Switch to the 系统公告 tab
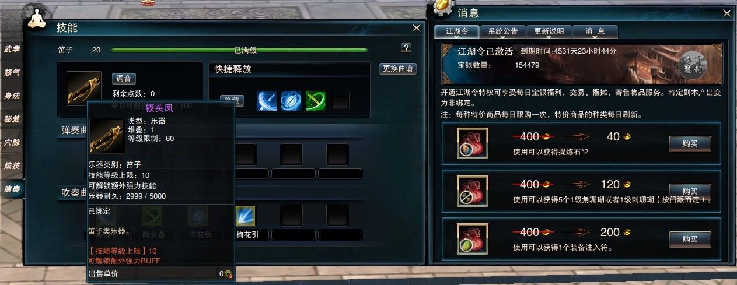Viewport: 737px width, 285px height. click(502, 31)
